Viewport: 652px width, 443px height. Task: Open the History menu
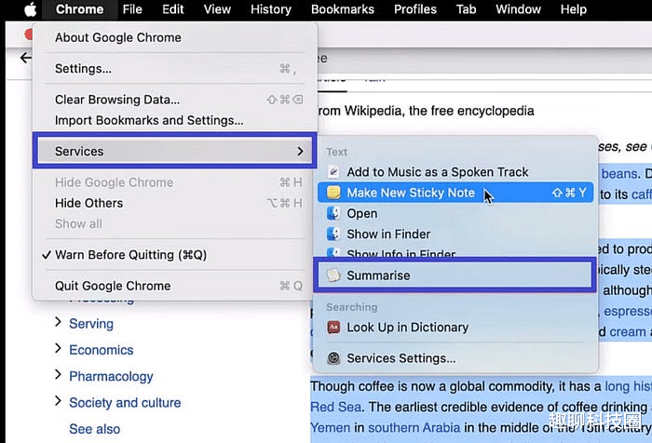(x=271, y=9)
